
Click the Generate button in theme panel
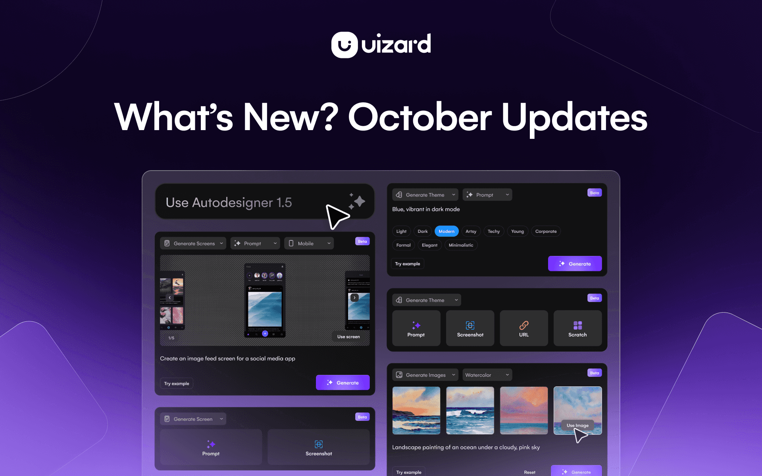[x=575, y=264]
